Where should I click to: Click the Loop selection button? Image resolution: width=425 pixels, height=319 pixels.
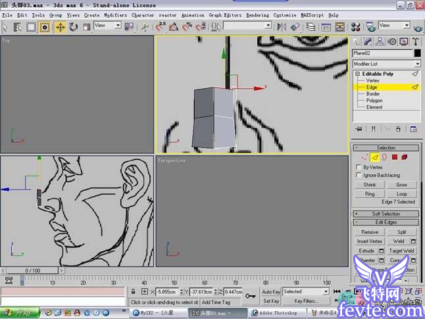tap(401, 193)
